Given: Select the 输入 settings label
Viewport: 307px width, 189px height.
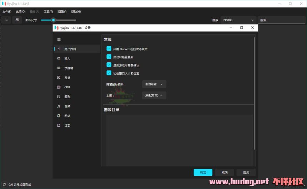Looking at the screenshot, I should tap(67, 59).
